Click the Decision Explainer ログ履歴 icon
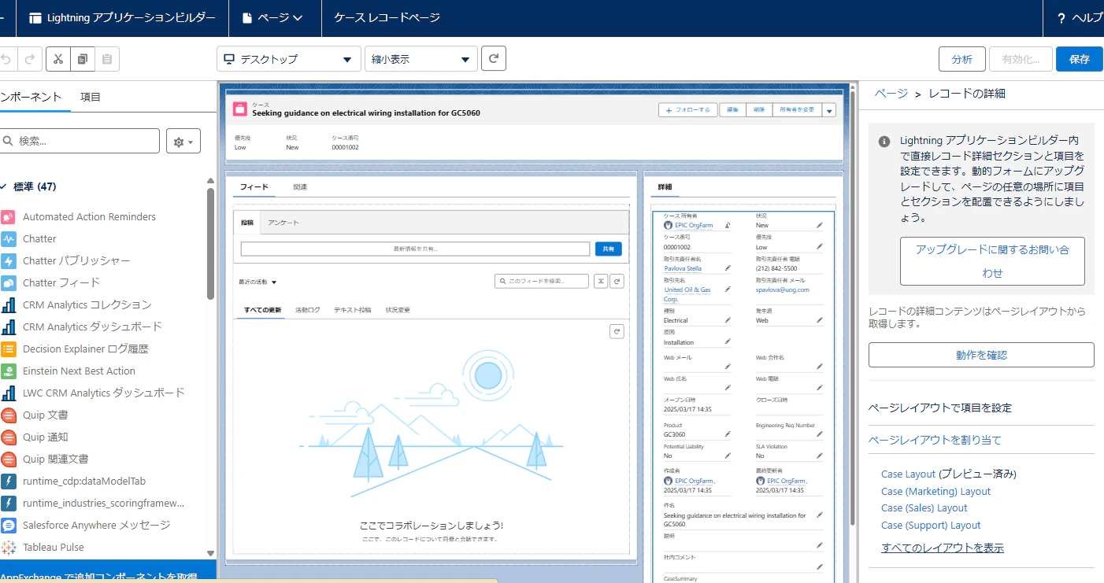Image resolution: width=1104 pixels, height=583 pixels. [9, 349]
